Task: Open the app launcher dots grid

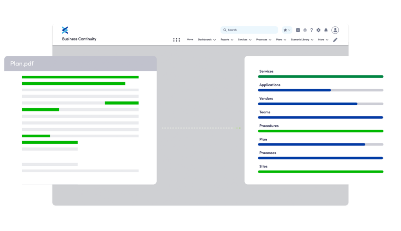Action: (x=177, y=40)
